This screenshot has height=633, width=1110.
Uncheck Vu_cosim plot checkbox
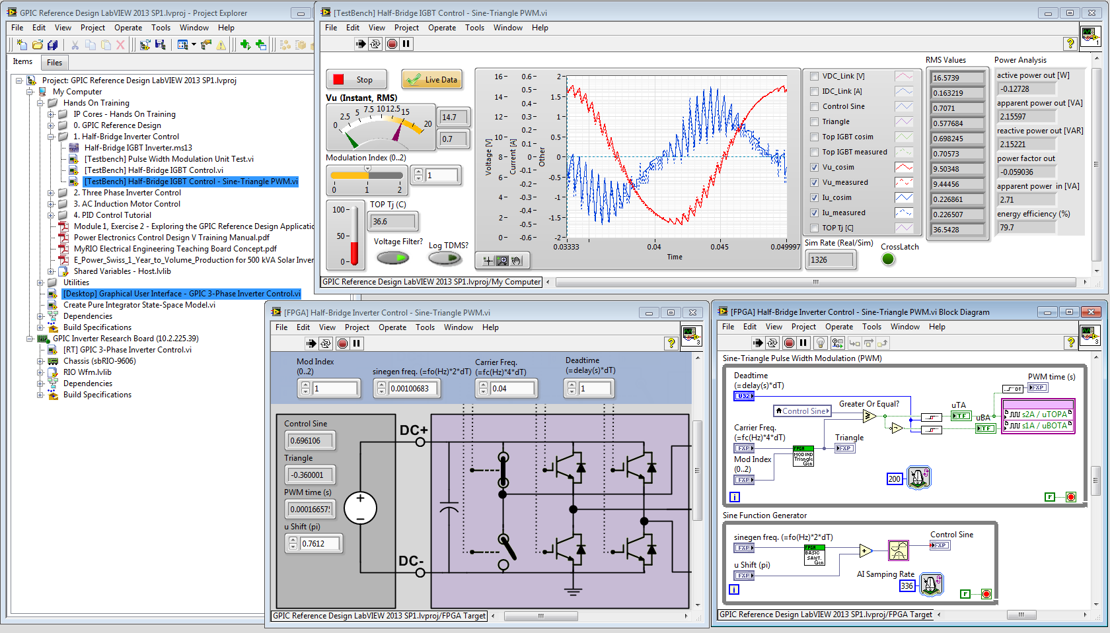click(815, 167)
